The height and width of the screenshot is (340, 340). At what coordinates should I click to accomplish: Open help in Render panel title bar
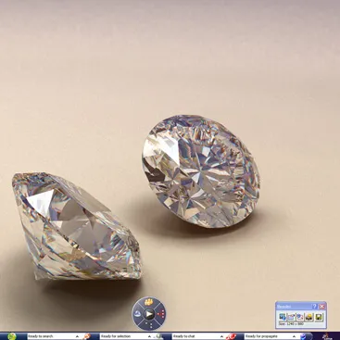click(315, 307)
